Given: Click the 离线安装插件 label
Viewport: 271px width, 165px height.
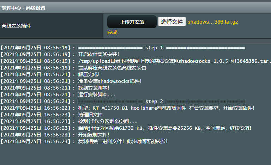Looking at the screenshot, I should point(16,26).
